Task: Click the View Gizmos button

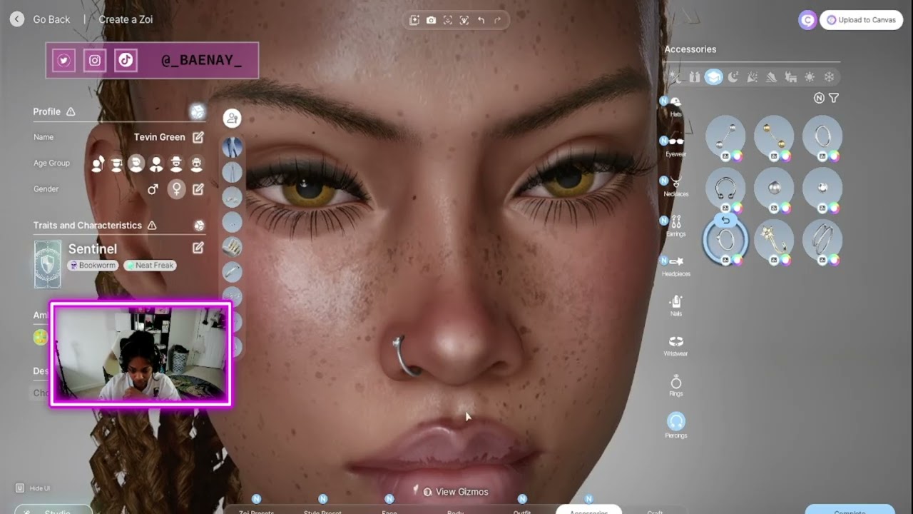Action: [x=456, y=492]
